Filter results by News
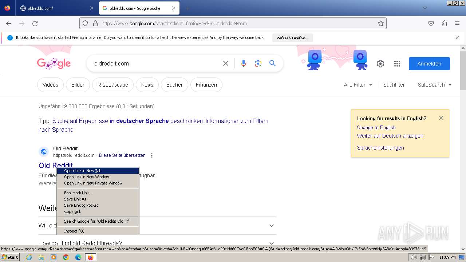The image size is (466, 262). point(147,85)
